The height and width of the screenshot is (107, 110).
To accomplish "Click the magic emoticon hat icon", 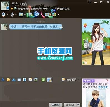I will (14, 80).
